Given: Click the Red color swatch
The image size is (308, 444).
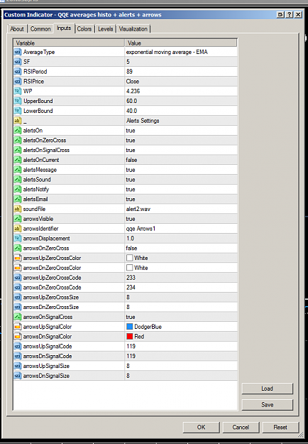Looking at the screenshot, I should [x=130, y=337].
